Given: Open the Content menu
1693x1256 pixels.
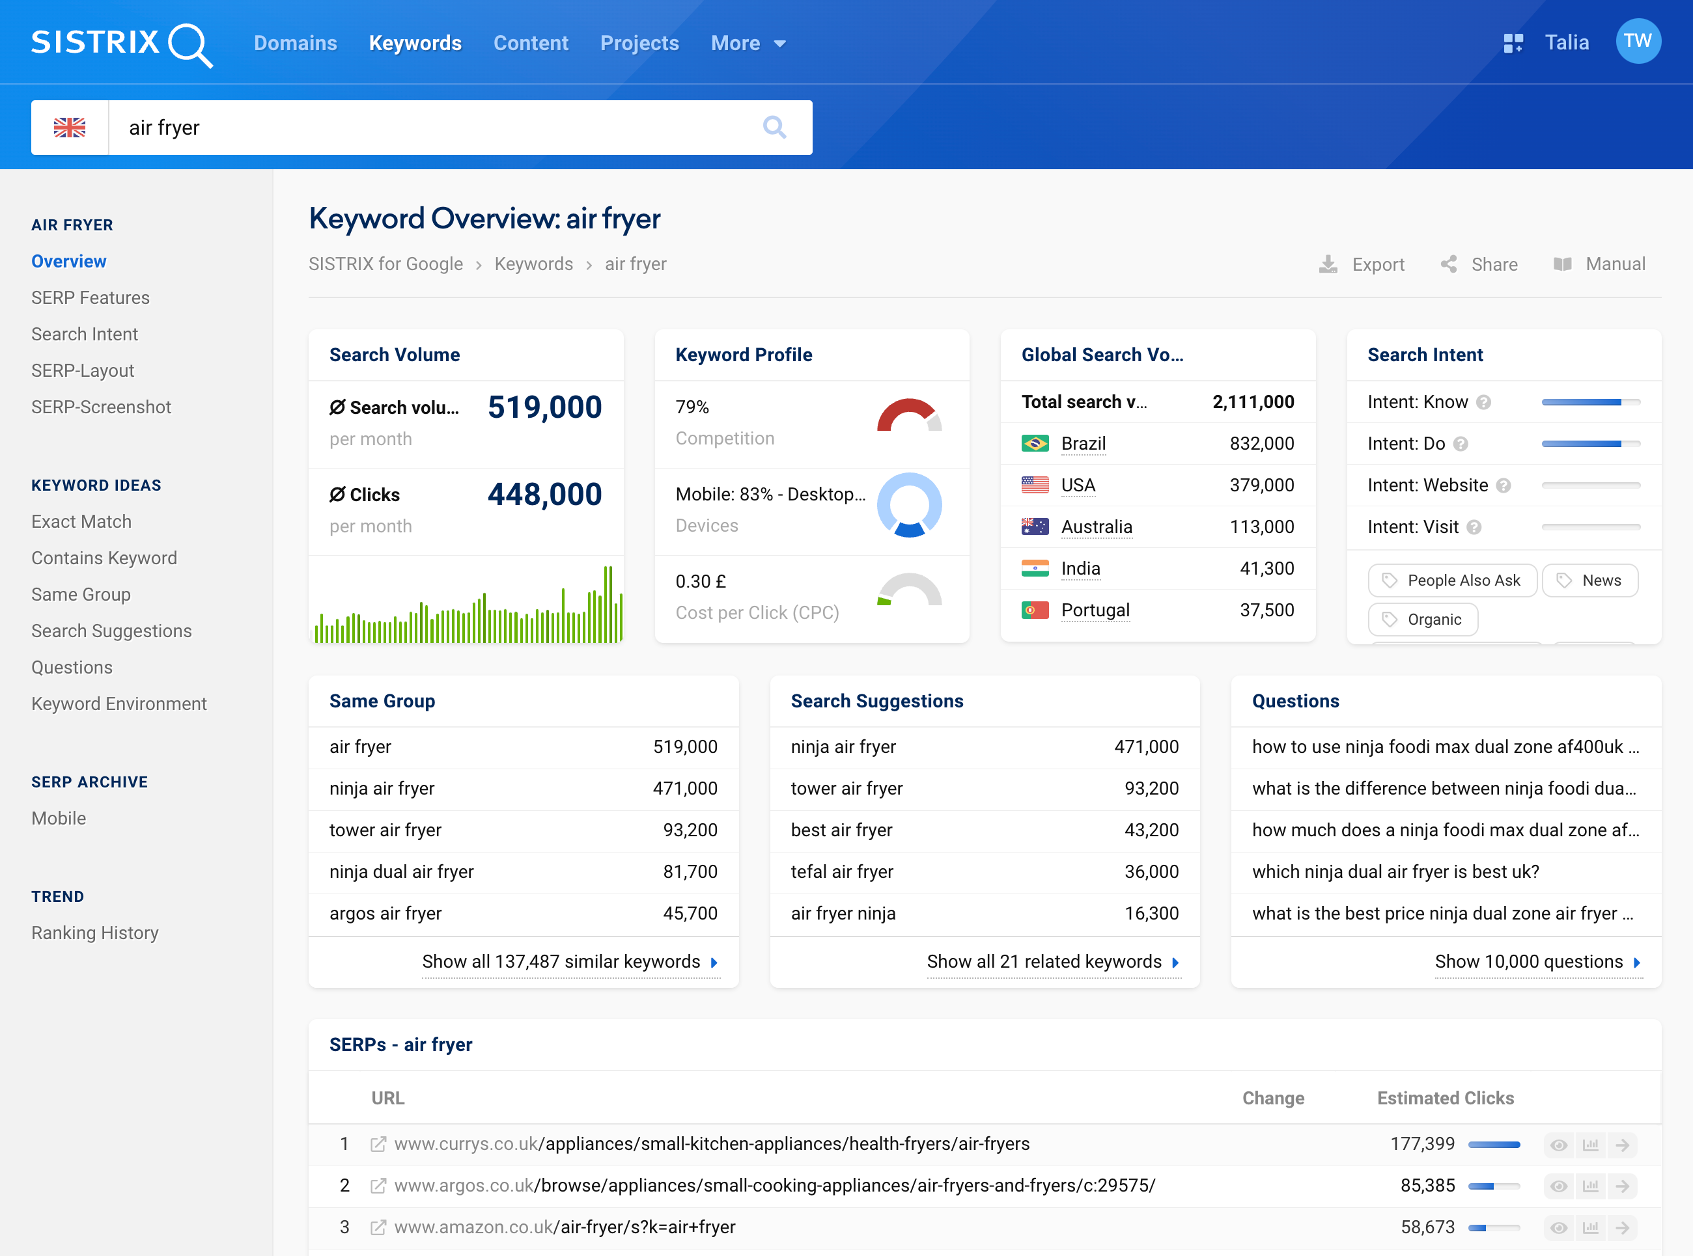Looking at the screenshot, I should click(531, 44).
